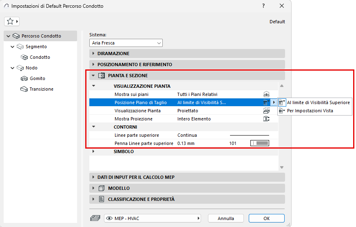This screenshot has height=227, width=356.
Task: Click the Intero Elemento value
Action: (x=194, y=119)
